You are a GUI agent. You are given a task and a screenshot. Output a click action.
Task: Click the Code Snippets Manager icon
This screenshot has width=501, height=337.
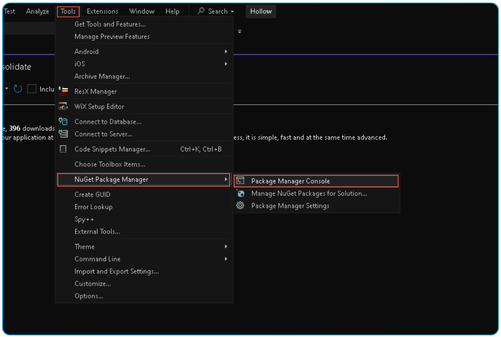tap(63, 149)
